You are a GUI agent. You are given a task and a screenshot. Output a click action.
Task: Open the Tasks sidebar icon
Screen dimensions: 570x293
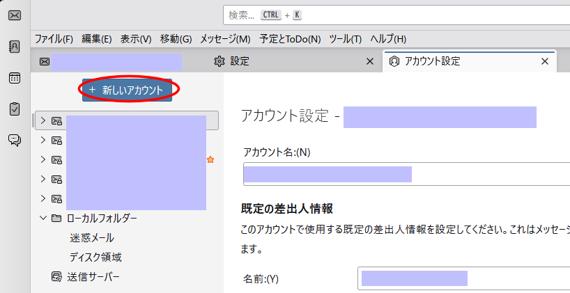point(14,109)
